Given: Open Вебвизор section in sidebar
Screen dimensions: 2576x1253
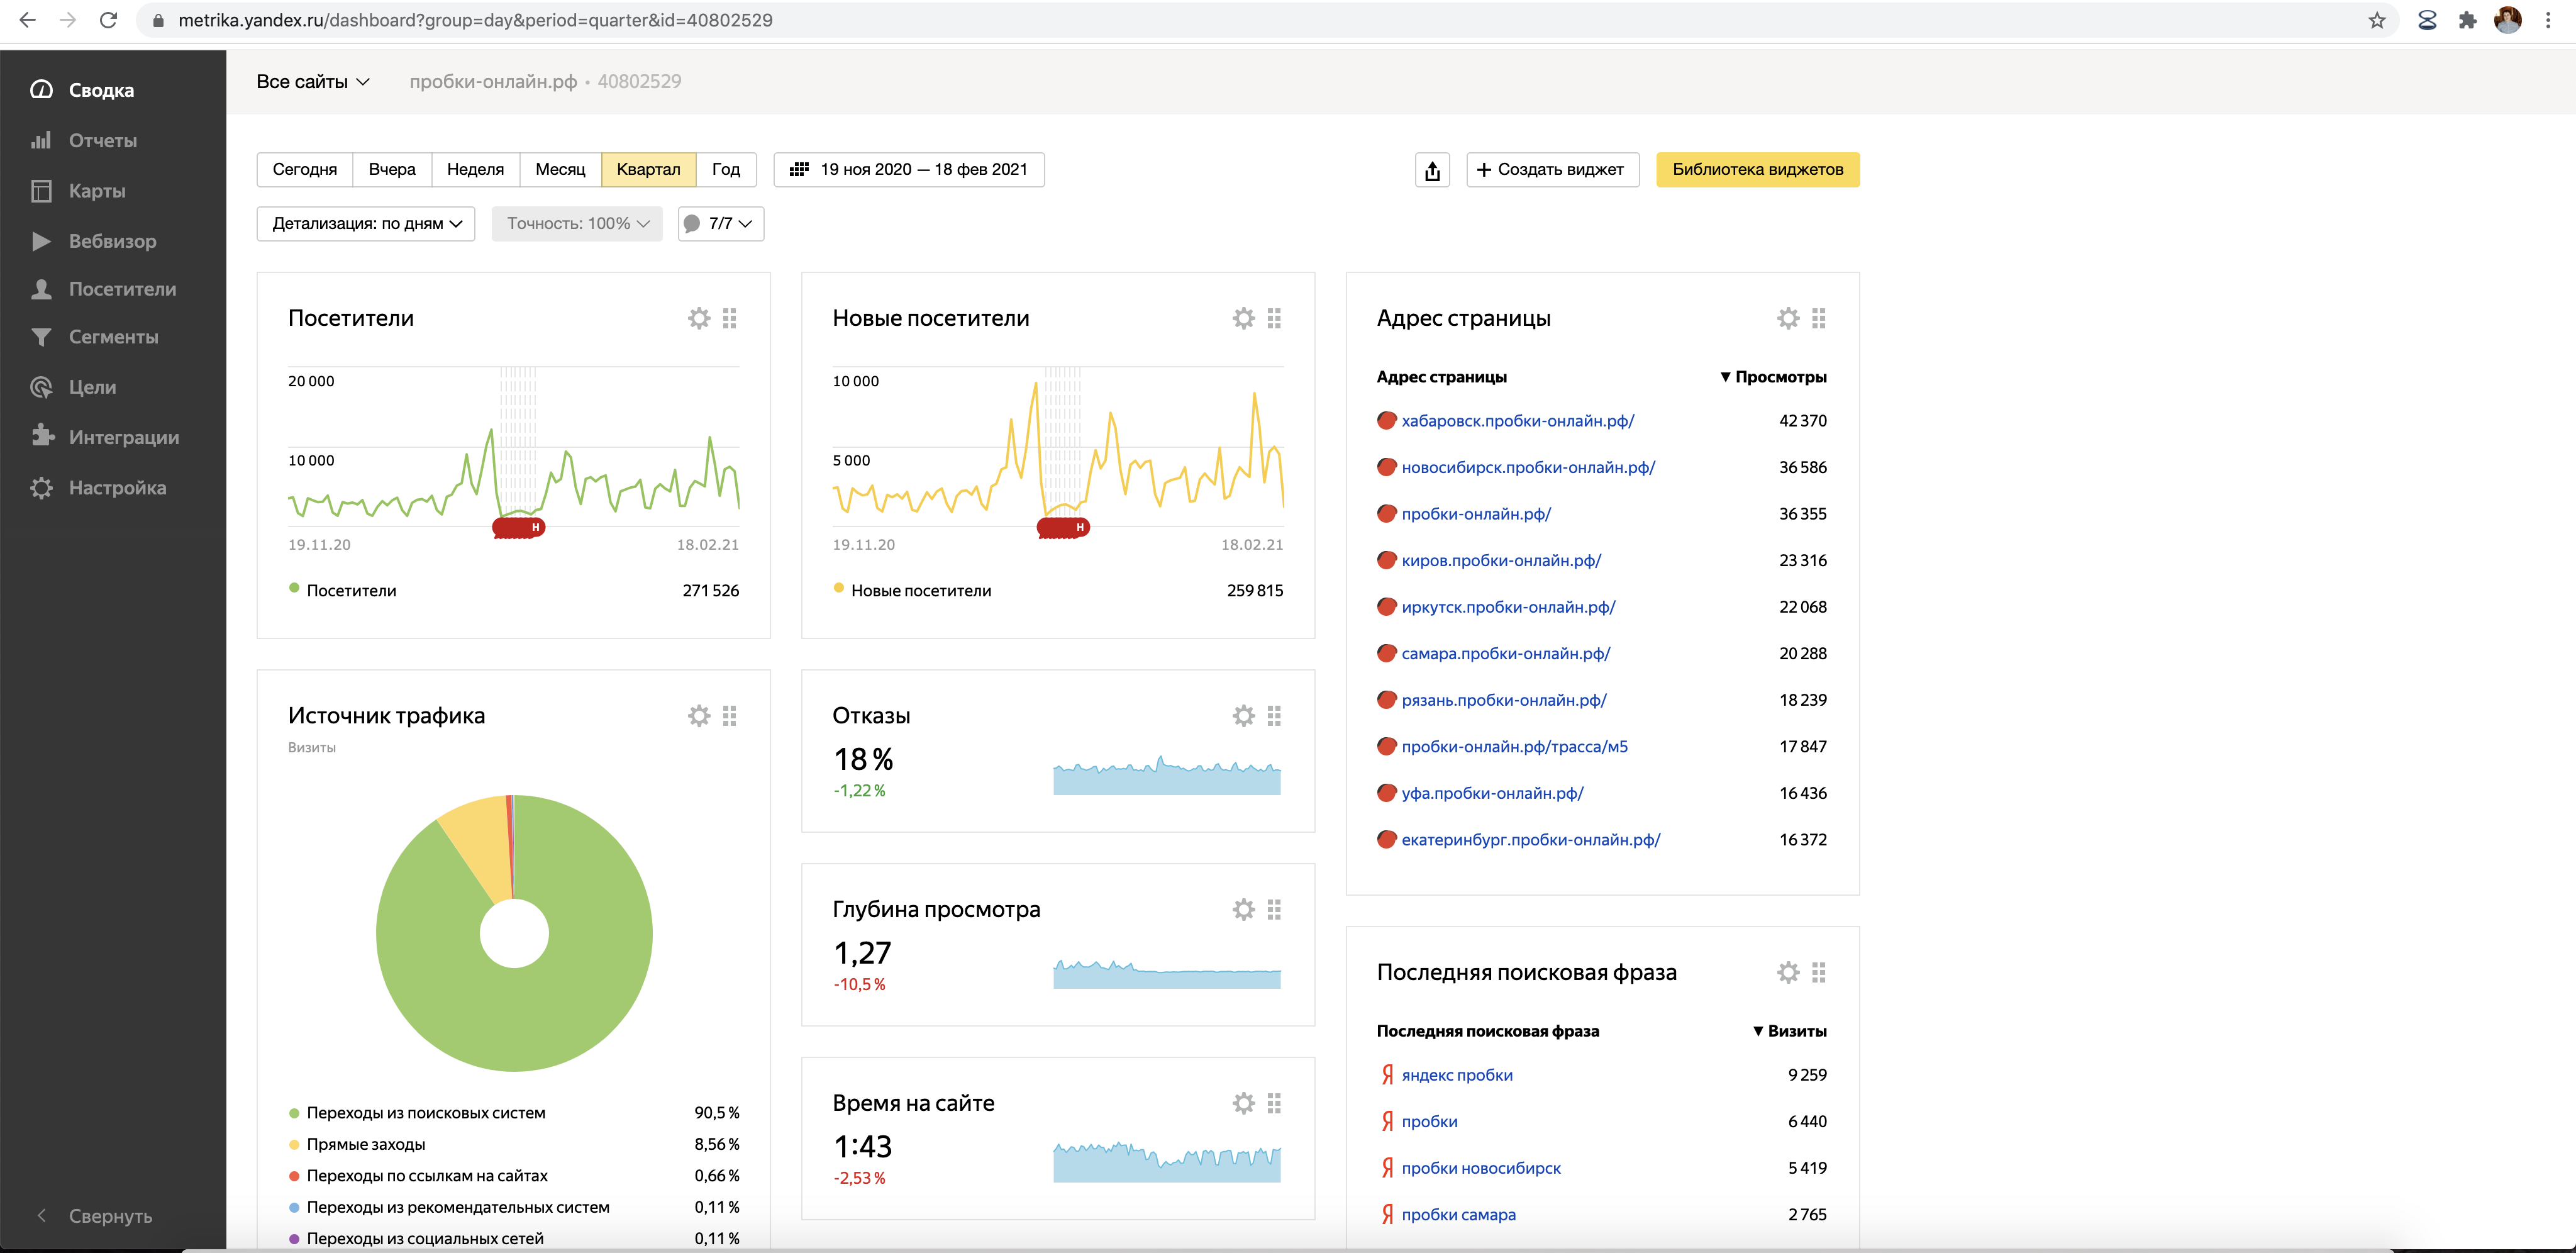Looking at the screenshot, I should 112,241.
